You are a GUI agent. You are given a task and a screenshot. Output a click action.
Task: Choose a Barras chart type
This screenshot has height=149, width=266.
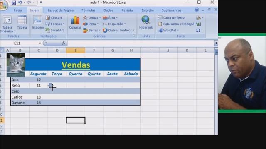pyautogui.click(x=91, y=30)
